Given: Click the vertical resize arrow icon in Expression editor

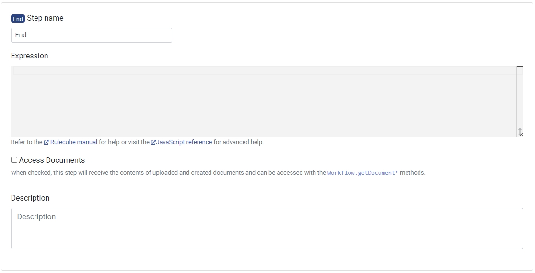Looking at the screenshot, I should pyautogui.click(x=520, y=132).
